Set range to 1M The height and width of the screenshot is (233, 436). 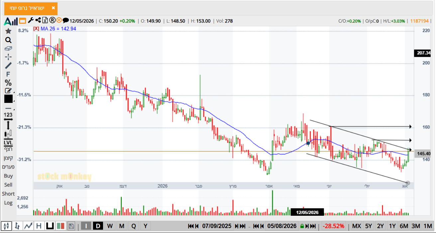(428, 226)
